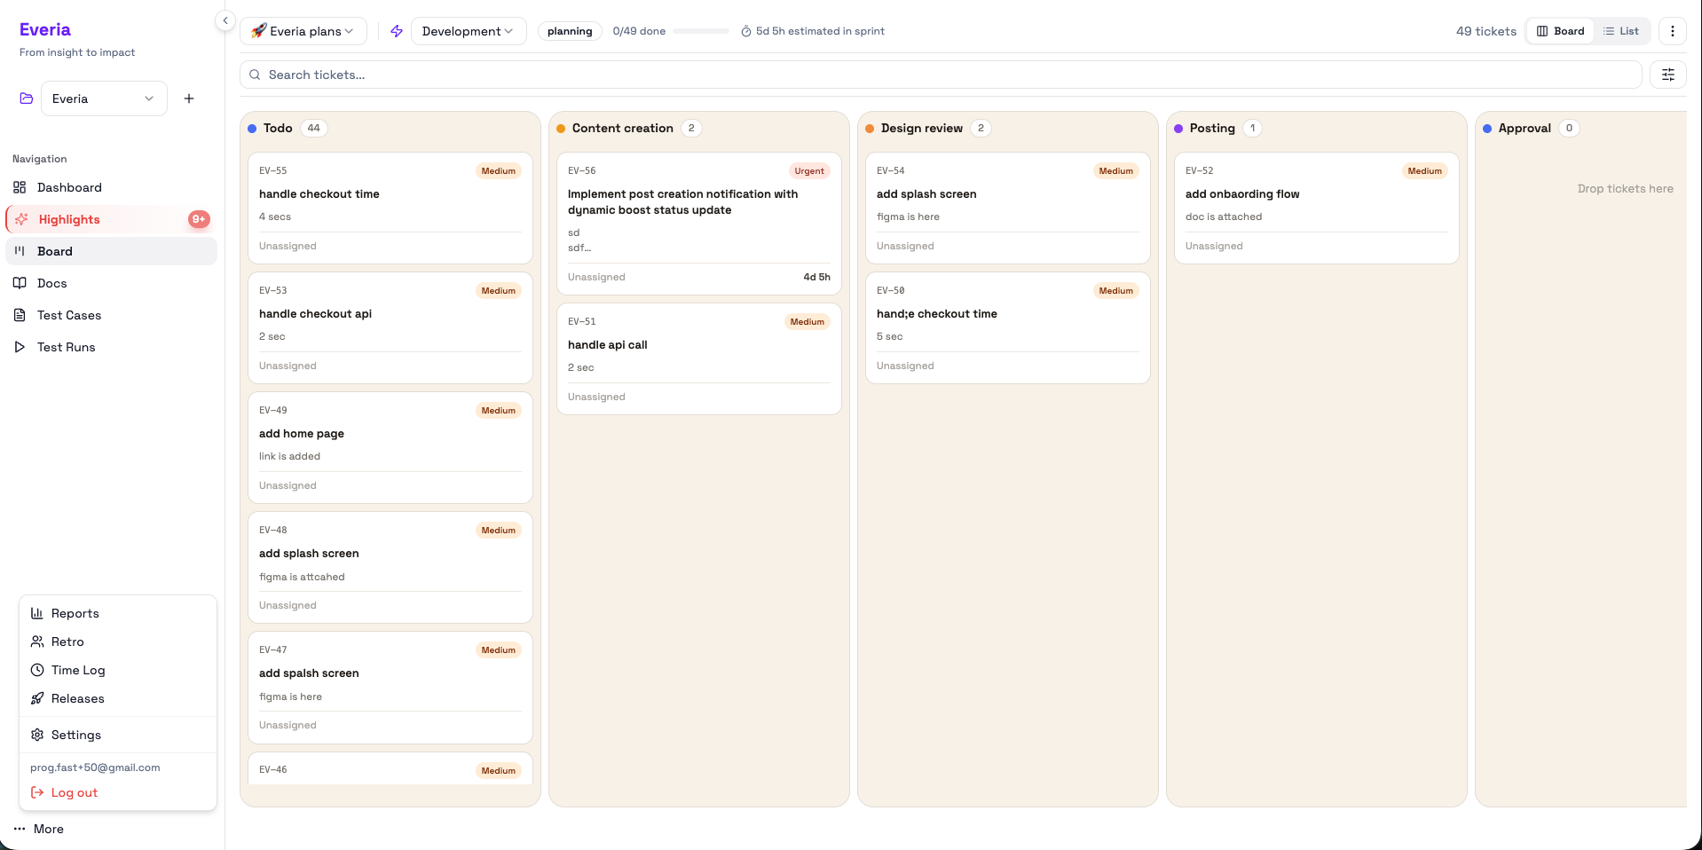Switch to Board view toggle
Viewport: 1702px width, 850px height.
pyautogui.click(x=1561, y=31)
